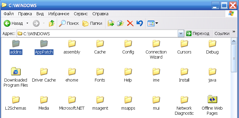Select the msapps folder icon

[x=128, y=100]
